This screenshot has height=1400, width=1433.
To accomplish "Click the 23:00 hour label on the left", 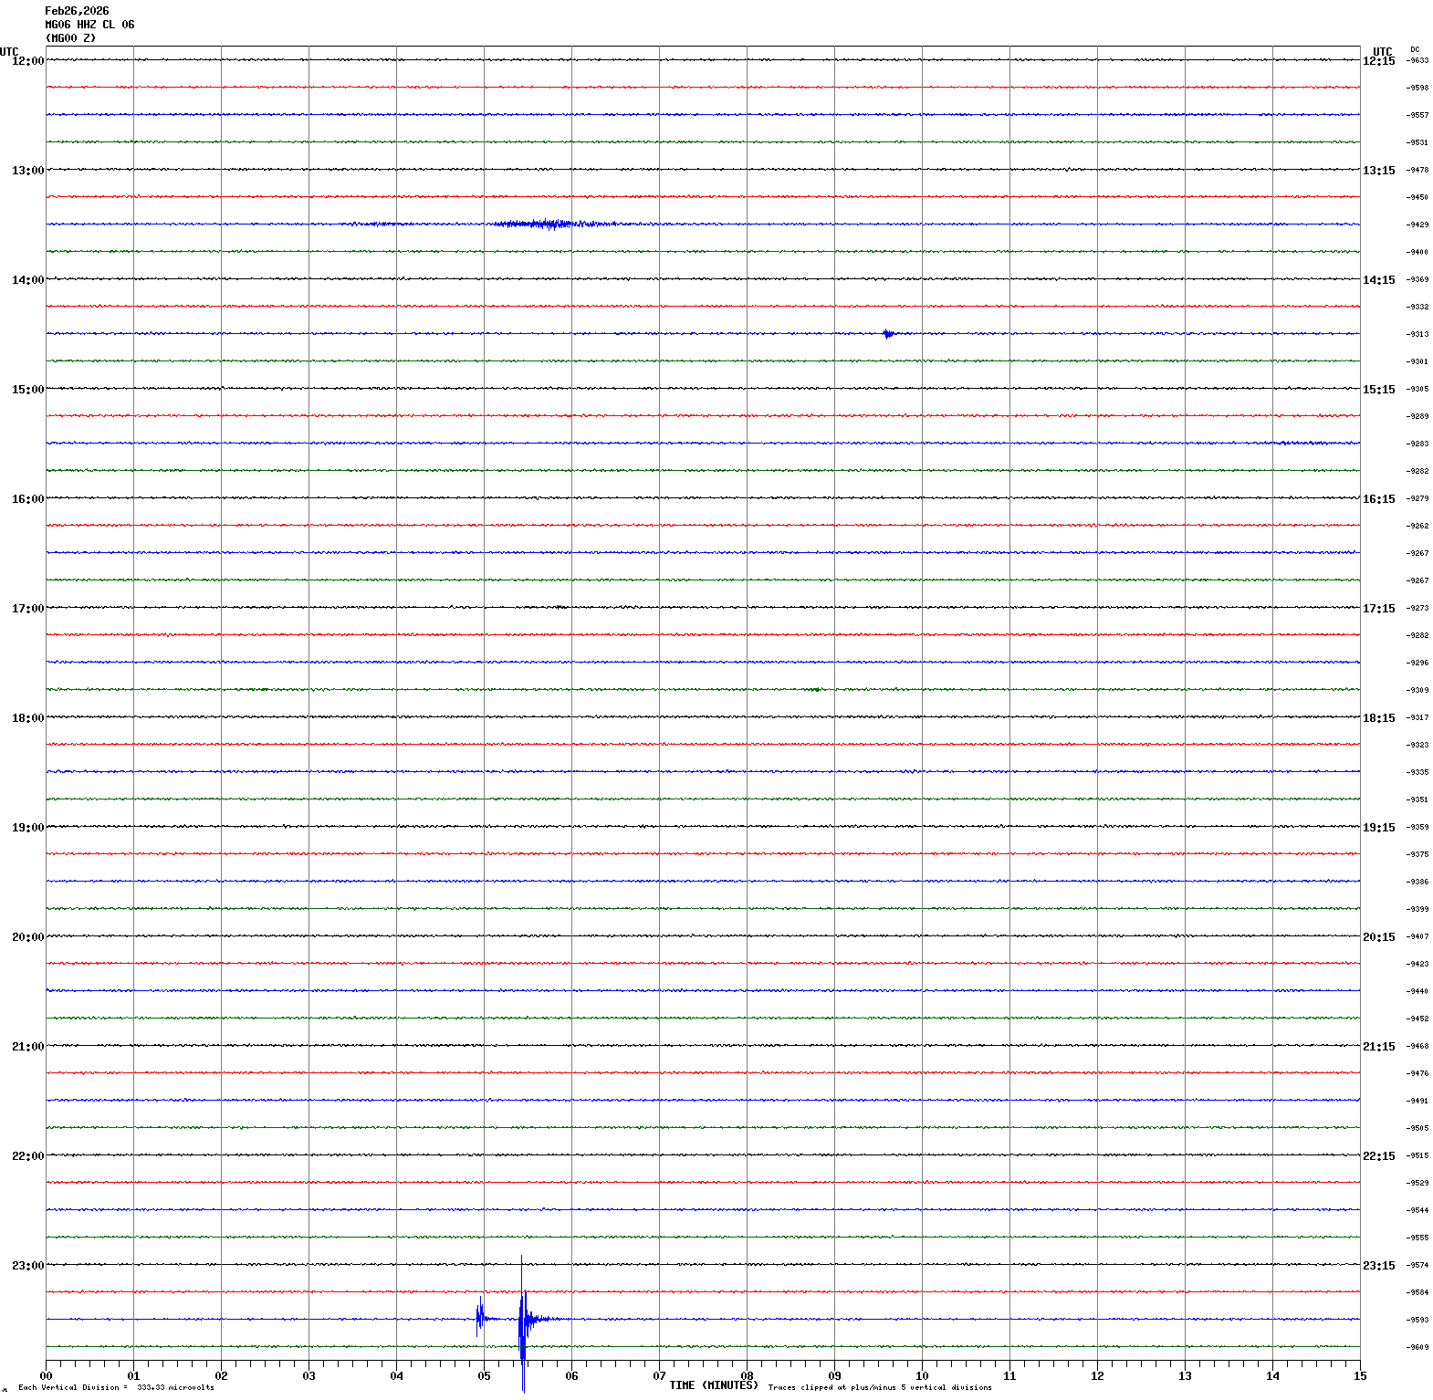I will pyautogui.click(x=27, y=1266).
